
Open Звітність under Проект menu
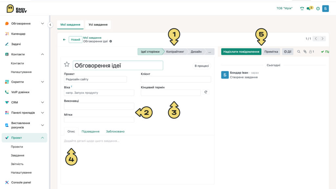pyautogui.click(x=17, y=164)
